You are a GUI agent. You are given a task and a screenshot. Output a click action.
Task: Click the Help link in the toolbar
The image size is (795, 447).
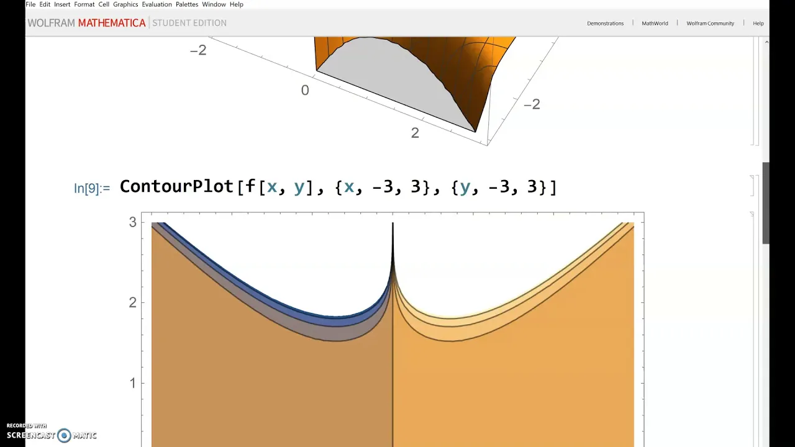coord(758,24)
